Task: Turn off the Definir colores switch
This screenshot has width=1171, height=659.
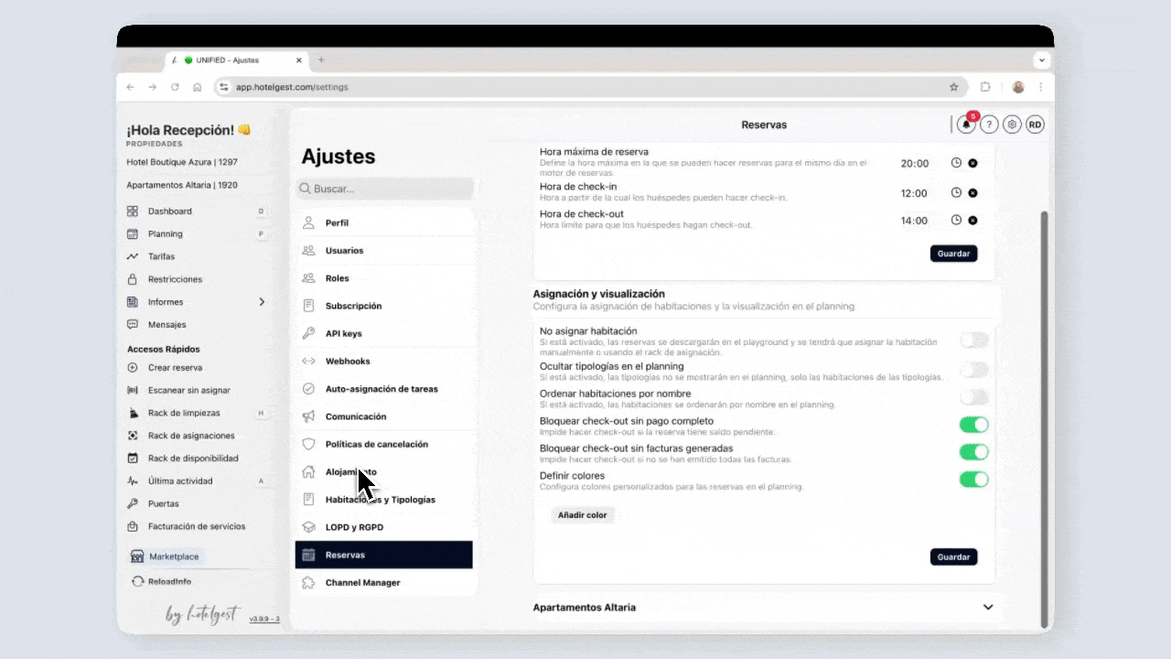Action: pyautogui.click(x=973, y=480)
